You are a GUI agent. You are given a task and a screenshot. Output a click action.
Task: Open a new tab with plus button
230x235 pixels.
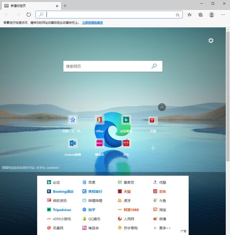(65, 6)
